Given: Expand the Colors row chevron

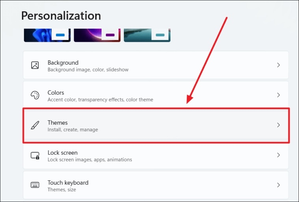Looking at the screenshot, I should click(x=278, y=95).
